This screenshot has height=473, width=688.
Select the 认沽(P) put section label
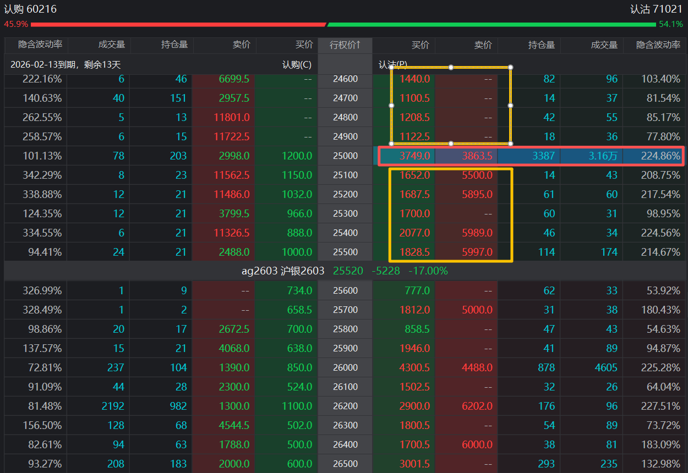tap(393, 65)
